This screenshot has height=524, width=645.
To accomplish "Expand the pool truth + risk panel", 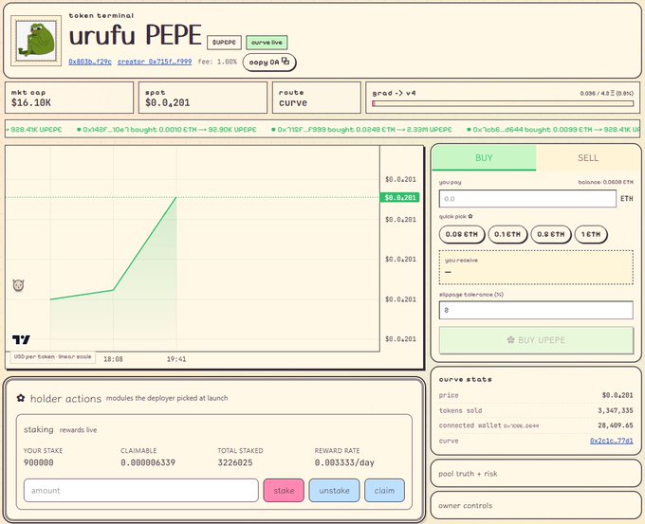I will (x=536, y=474).
